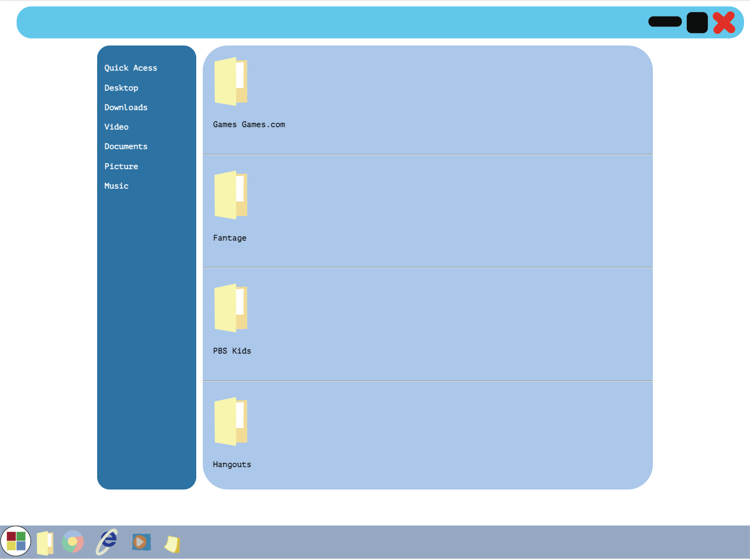The height and width of the screenshot is (559, 750).
Task: Maximize the window with black square button
Action: 697,22
